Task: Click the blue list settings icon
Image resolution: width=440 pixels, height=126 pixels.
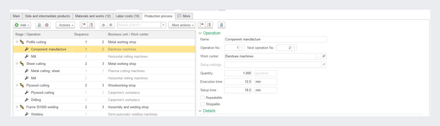Action: pyautogui.click(x=222, y=25)
